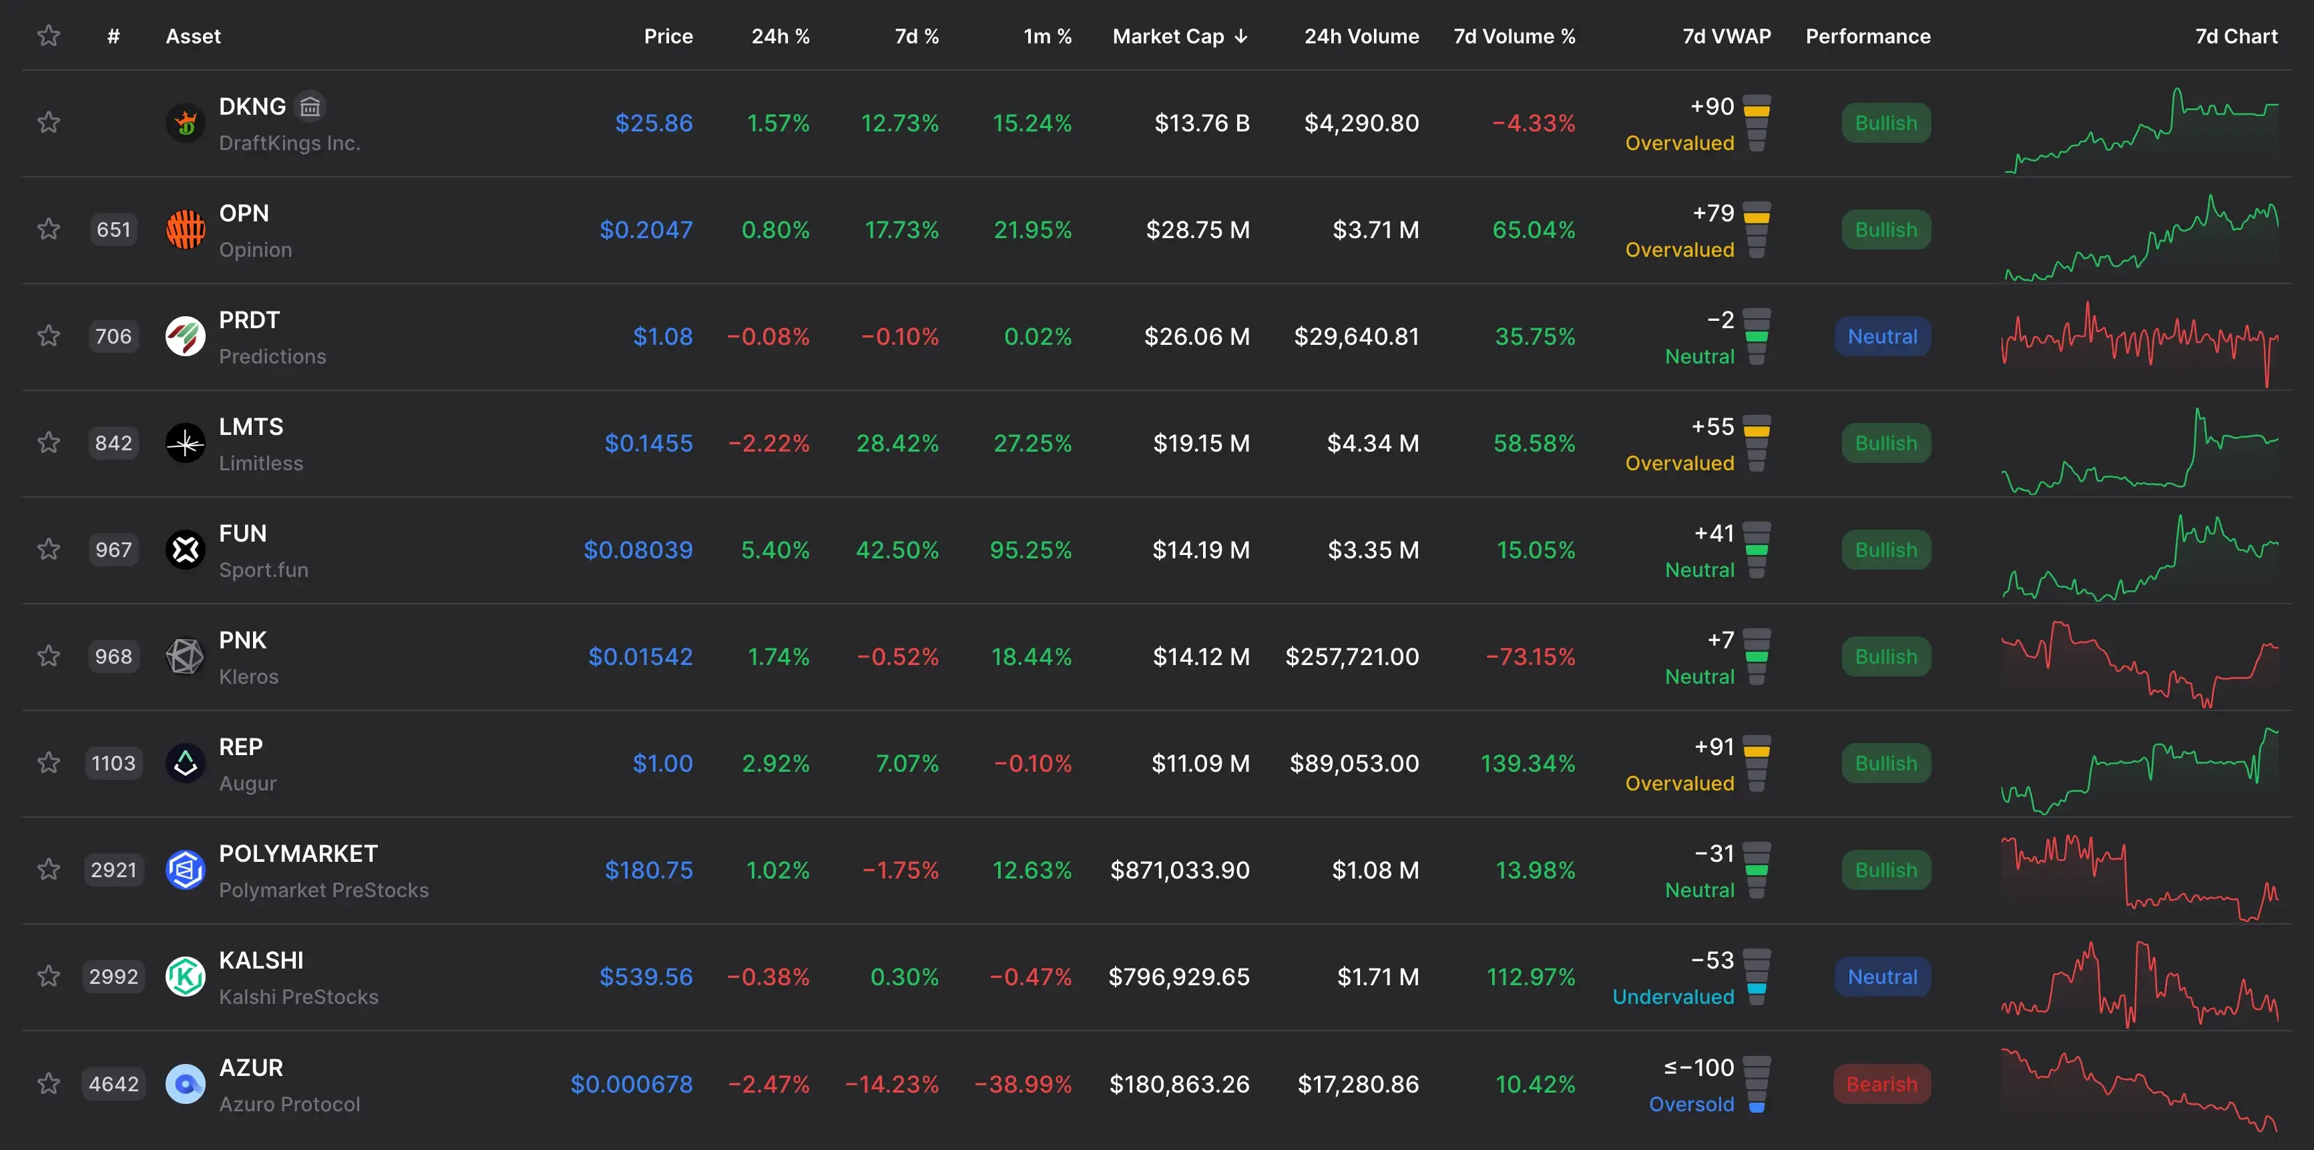2314x1150 pixels.
Task: Click PNK 24h volume $257,721.00
Action: click(1352, 657)
